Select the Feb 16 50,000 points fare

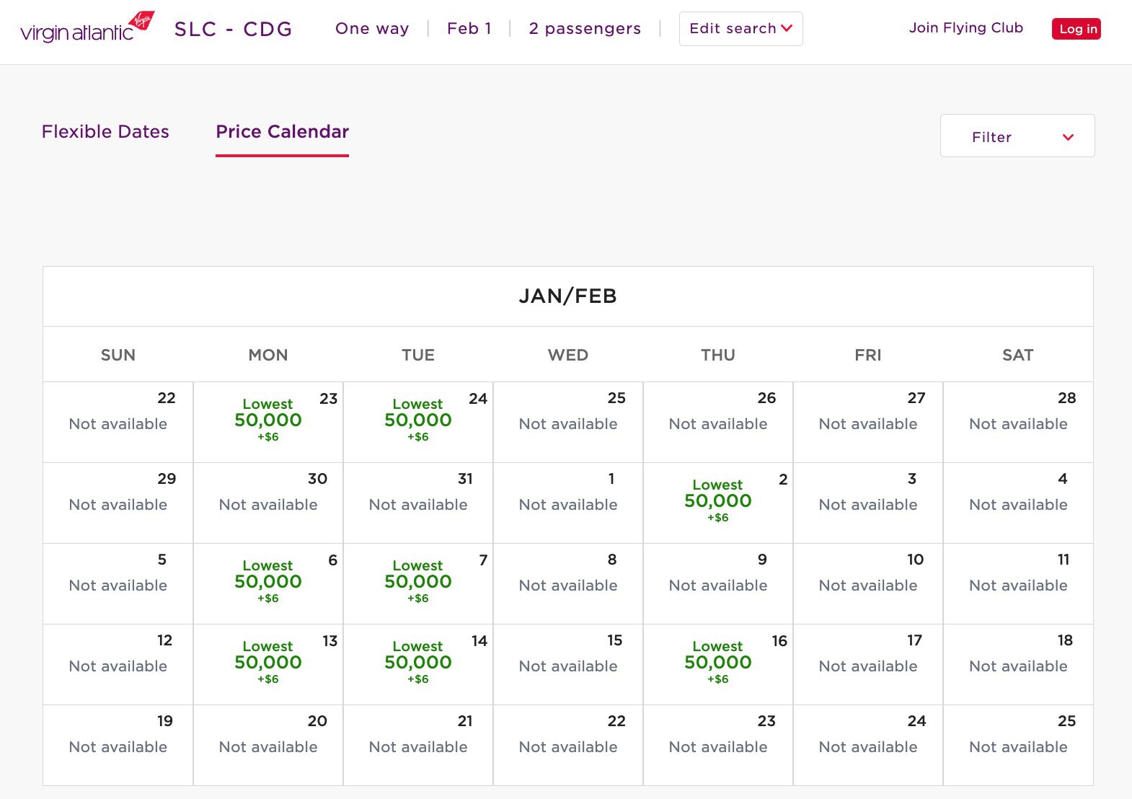(717, 663)
